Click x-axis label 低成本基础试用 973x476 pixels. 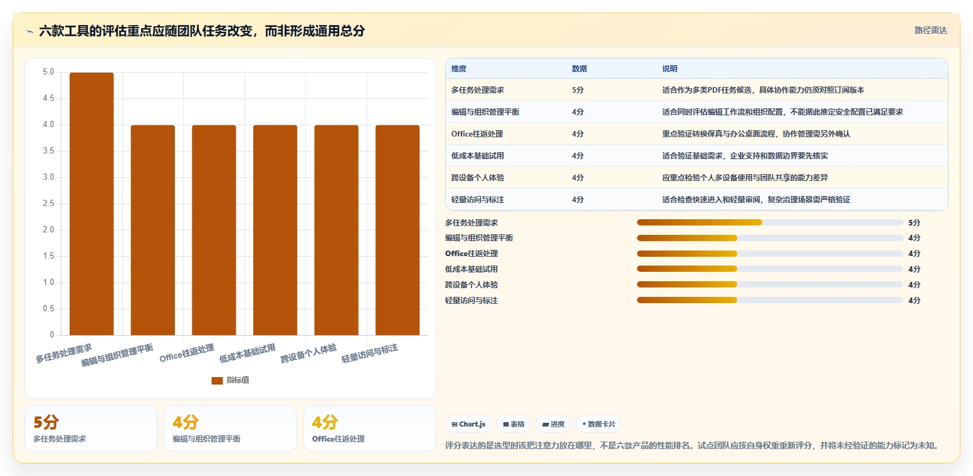248,353
